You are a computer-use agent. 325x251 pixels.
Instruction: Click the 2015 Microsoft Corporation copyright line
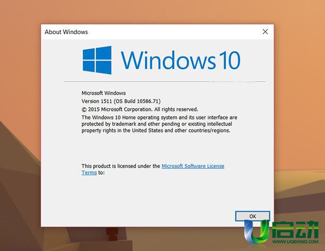[x=140, y=109]
